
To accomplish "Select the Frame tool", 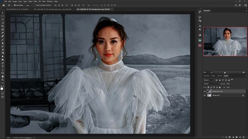I will (x=3, y=29).
